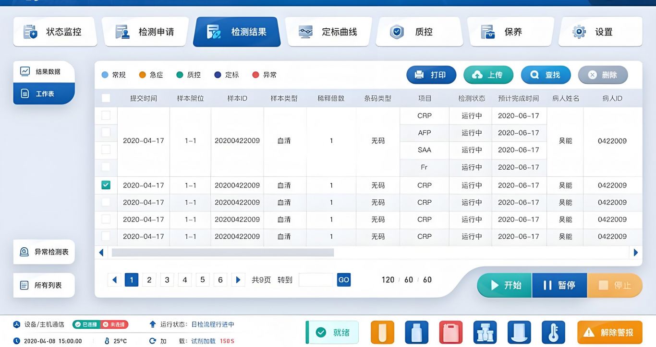The image size is (656, 347).
Task: Tick the checkbox for the SAA row
Action: click(106, 150)
